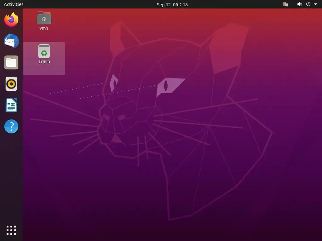
Task: Open LibreOffice Writer from the dock
Action: (x=11, y=105)
